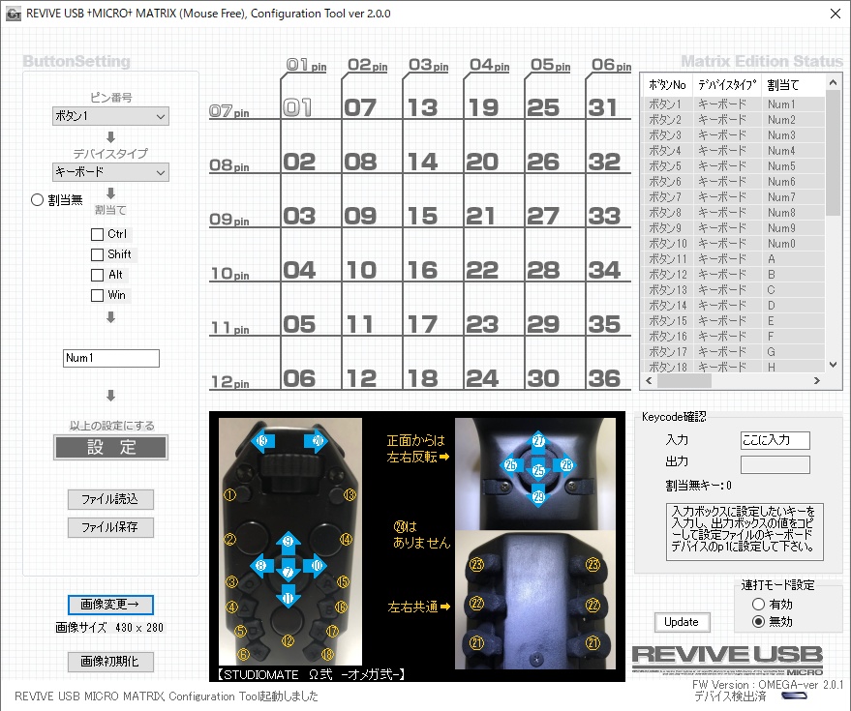Select matrix cell 32
This screenshot has height=711, width=851.
tap(604, 162)
